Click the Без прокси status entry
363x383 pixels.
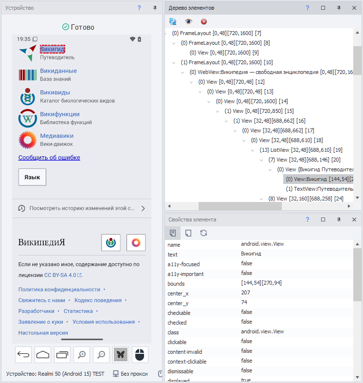pyautogui.click(x=130, y=374)
